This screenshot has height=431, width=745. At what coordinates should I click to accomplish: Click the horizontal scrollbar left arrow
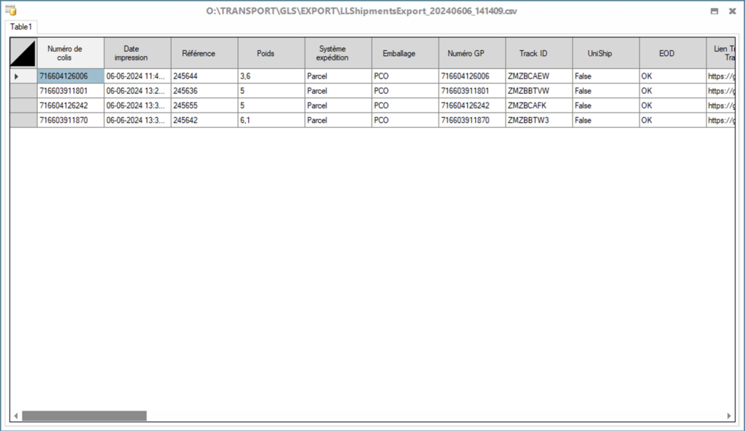[x=16, y=416]
